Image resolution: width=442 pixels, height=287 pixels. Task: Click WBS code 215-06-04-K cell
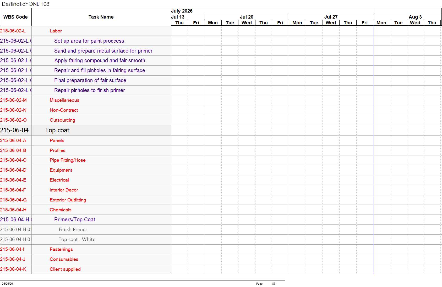[x=16, y=269]
